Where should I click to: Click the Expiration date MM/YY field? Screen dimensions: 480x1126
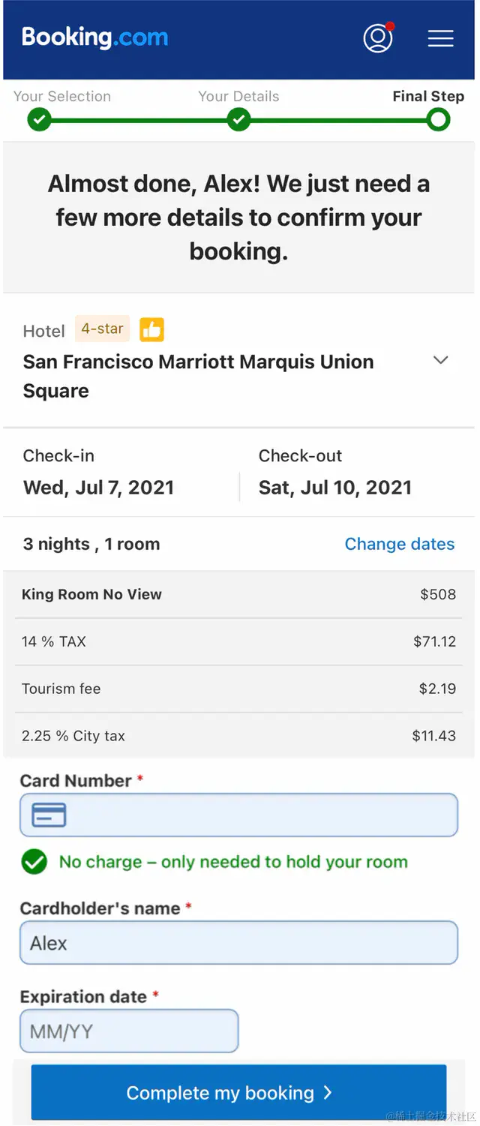click(129, 1031)
